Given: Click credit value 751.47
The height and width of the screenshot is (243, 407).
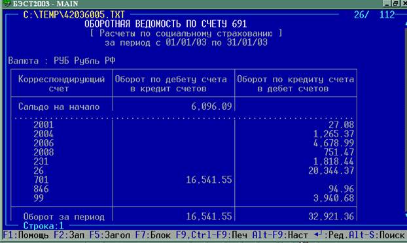Looking at the screenshot, I should pyautogui.click(x=339, y=152).
